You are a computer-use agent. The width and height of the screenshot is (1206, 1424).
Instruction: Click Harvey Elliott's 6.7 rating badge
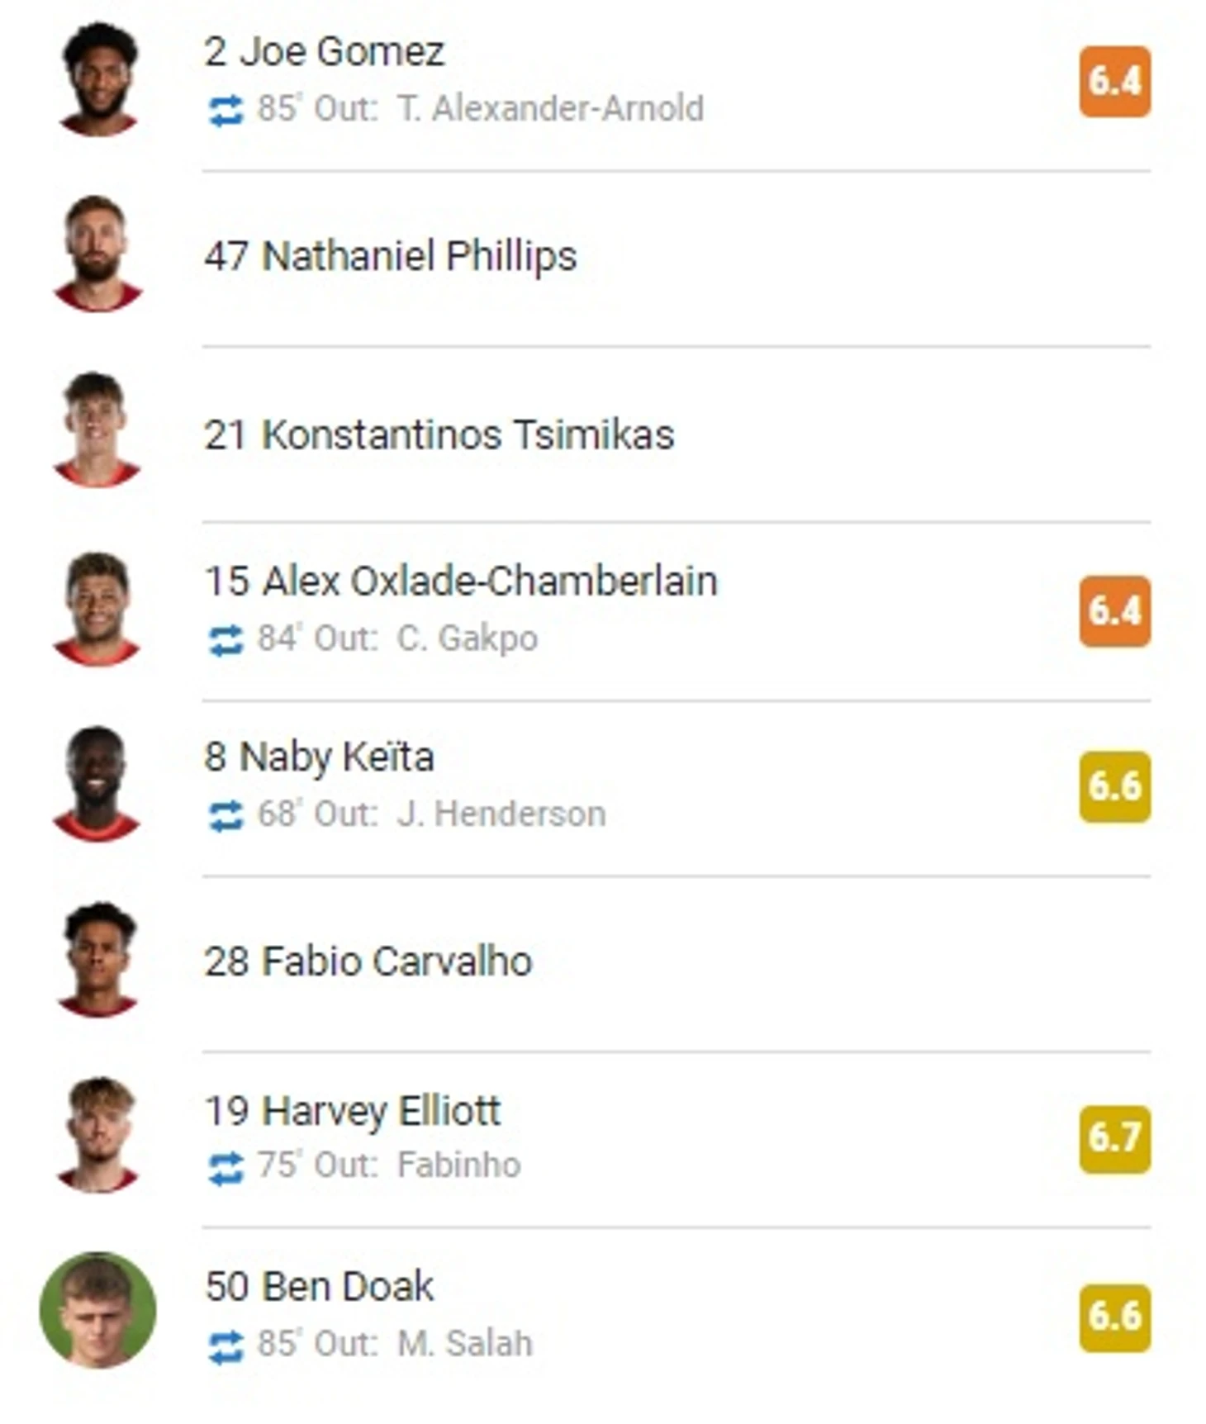click(1115, 1138)
